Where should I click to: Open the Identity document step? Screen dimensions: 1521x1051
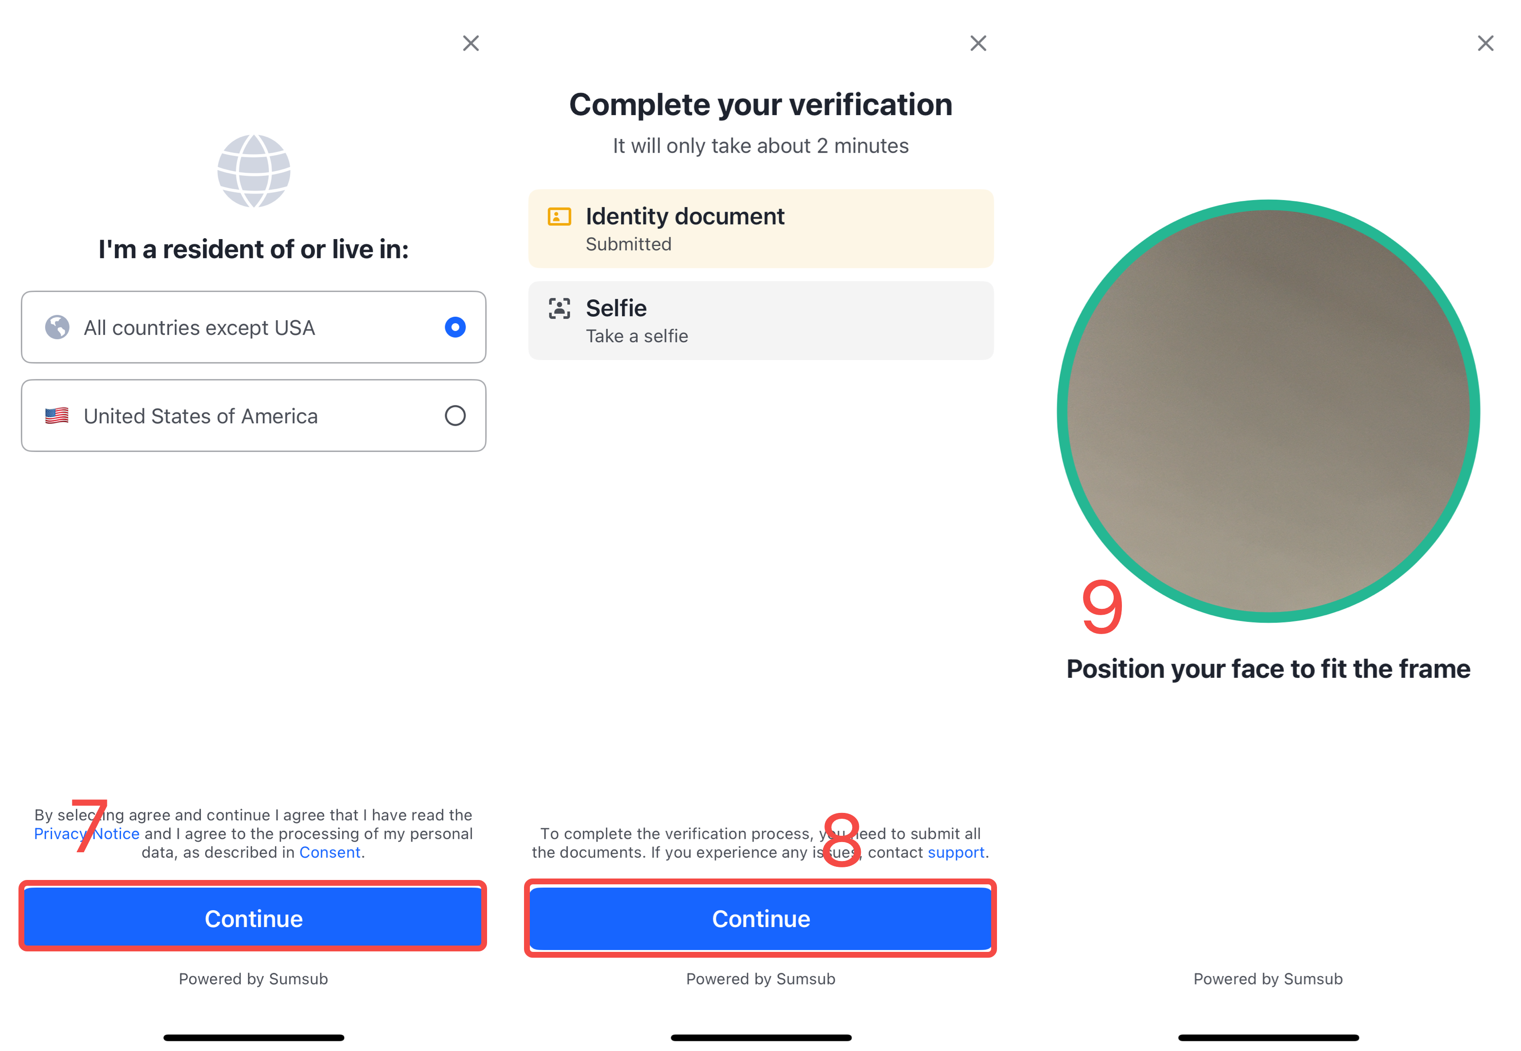(760, 228)
